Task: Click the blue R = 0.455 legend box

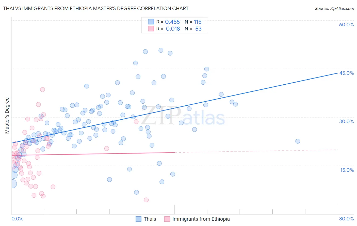Action: pyautogui.click(x=151, y=22)
